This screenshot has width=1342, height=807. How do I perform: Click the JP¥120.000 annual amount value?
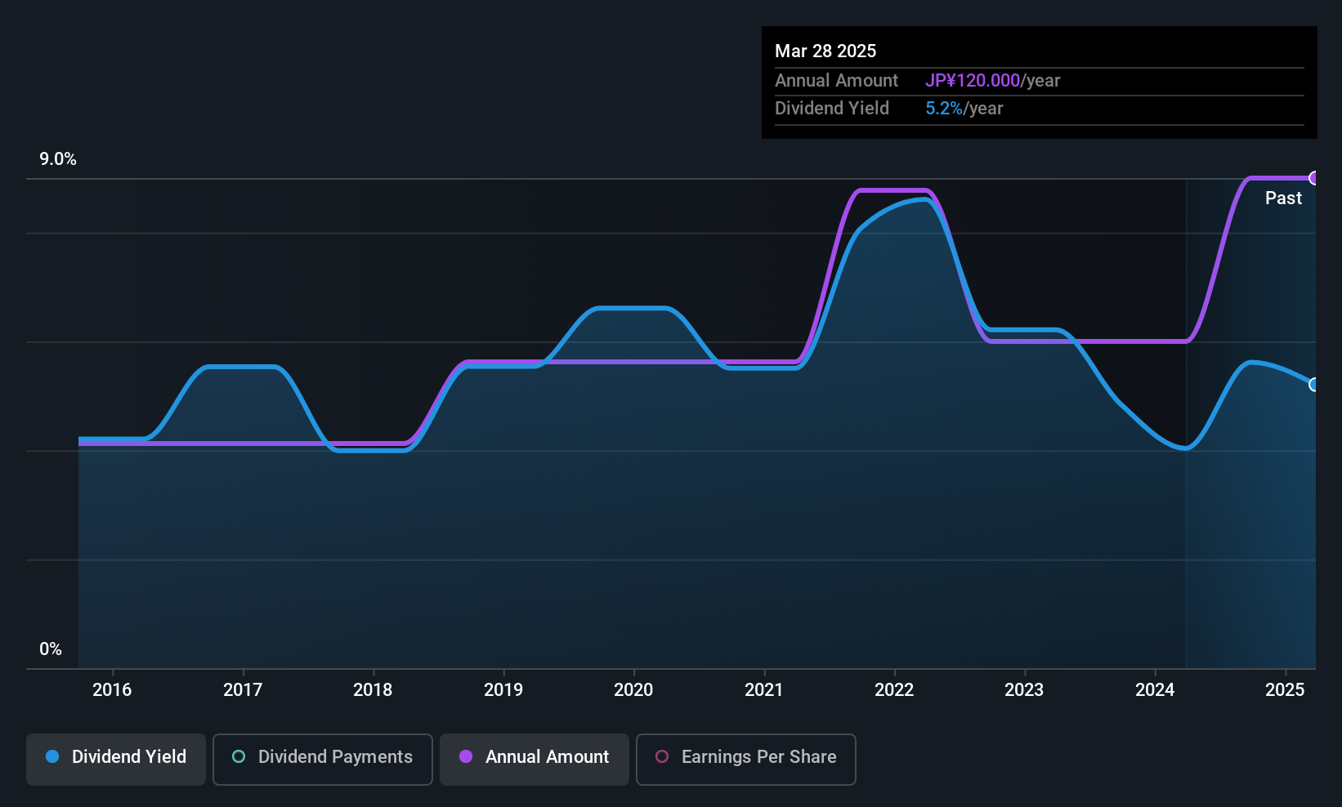pos(973,81)
